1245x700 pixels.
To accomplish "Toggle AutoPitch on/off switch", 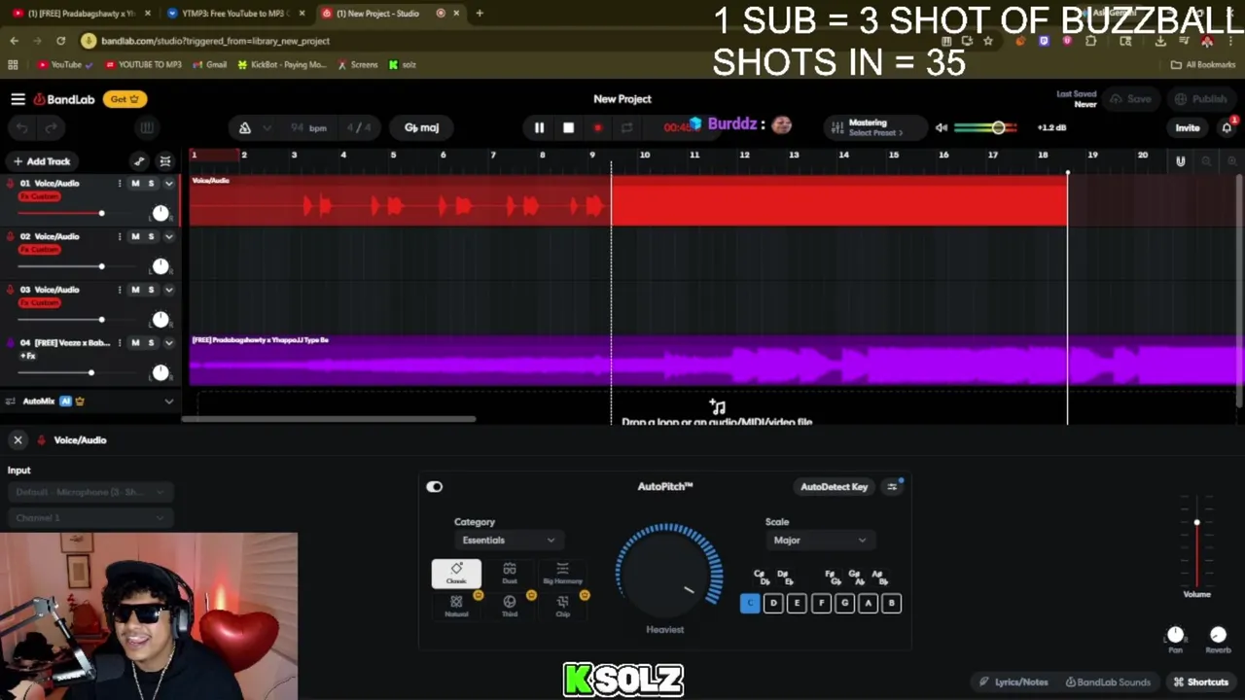I will (x=434, y=486).
